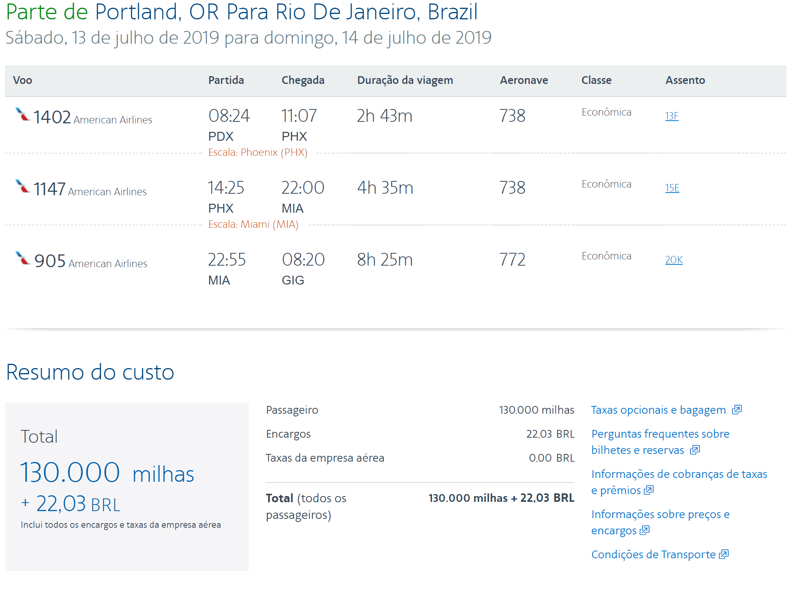Open Taxas opcionais e bagagem link

[658, 410]
